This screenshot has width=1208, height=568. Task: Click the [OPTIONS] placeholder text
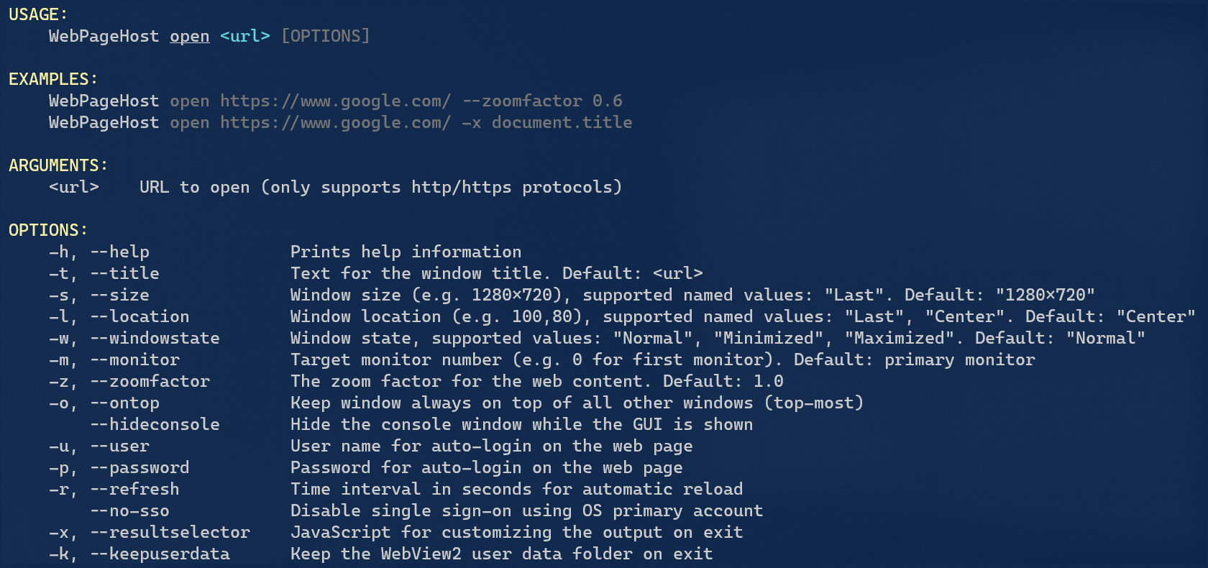[x=326, y=36]
